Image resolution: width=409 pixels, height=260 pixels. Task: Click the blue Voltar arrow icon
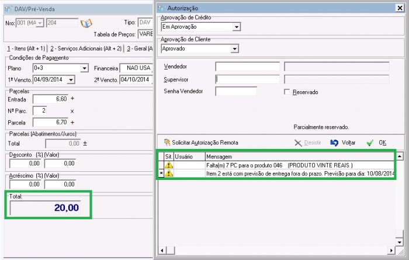coord(334,143)
